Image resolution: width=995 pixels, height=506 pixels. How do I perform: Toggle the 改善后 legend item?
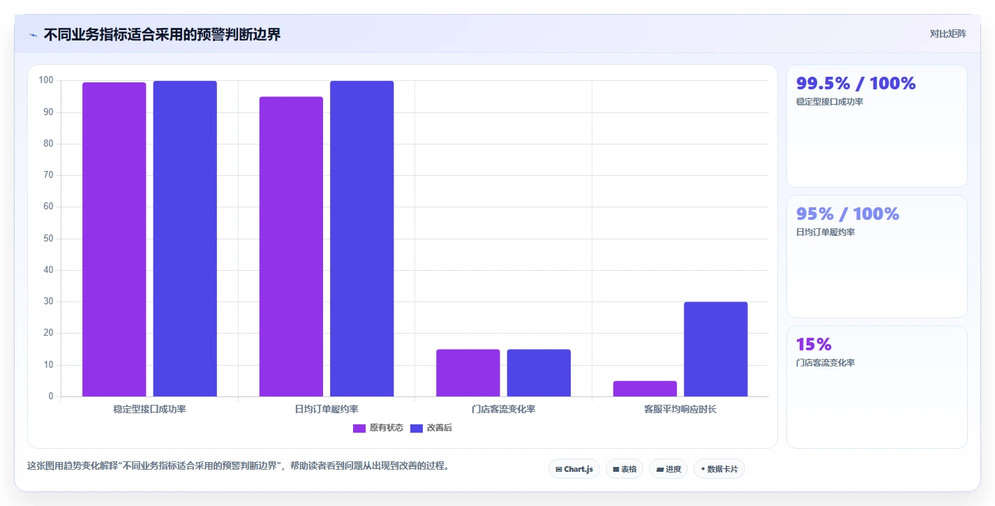tap(431, 428)
